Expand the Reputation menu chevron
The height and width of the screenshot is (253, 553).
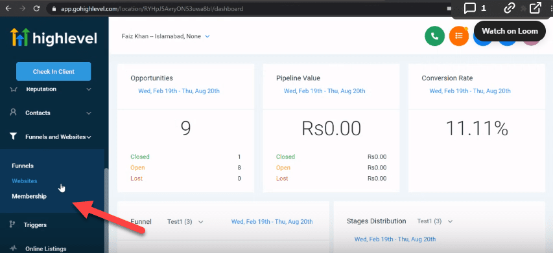click(89, 89)
